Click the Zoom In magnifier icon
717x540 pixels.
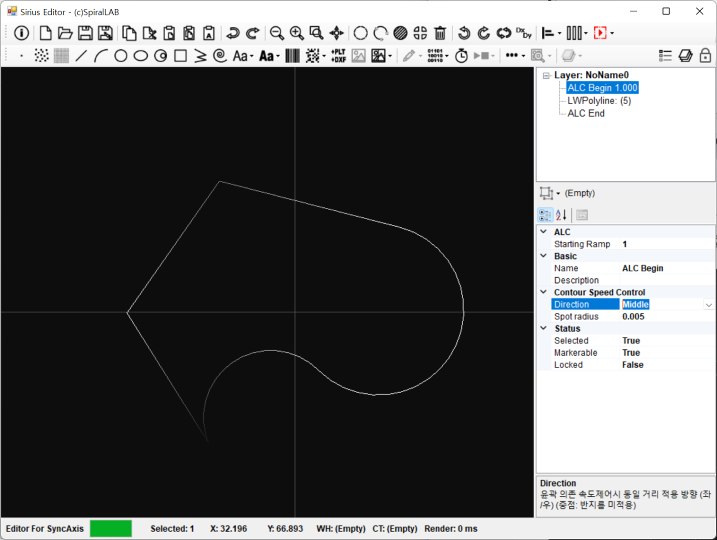point(296,33)
